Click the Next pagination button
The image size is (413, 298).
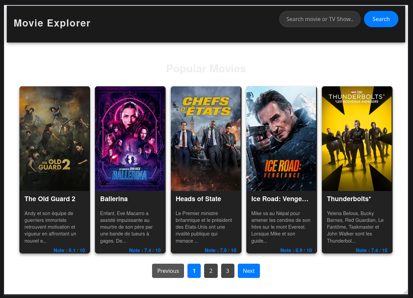[249, 271]
